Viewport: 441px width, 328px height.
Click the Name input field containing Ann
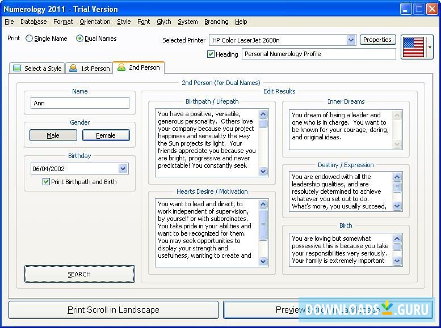click(x=80, y=103)
